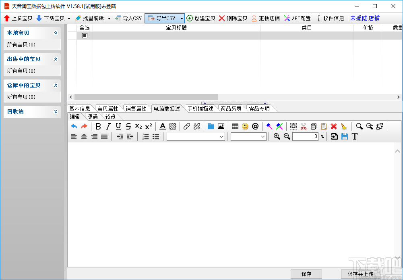Align text right
Image resolution: width=403 pixels, height=280 pixels.
94,136
